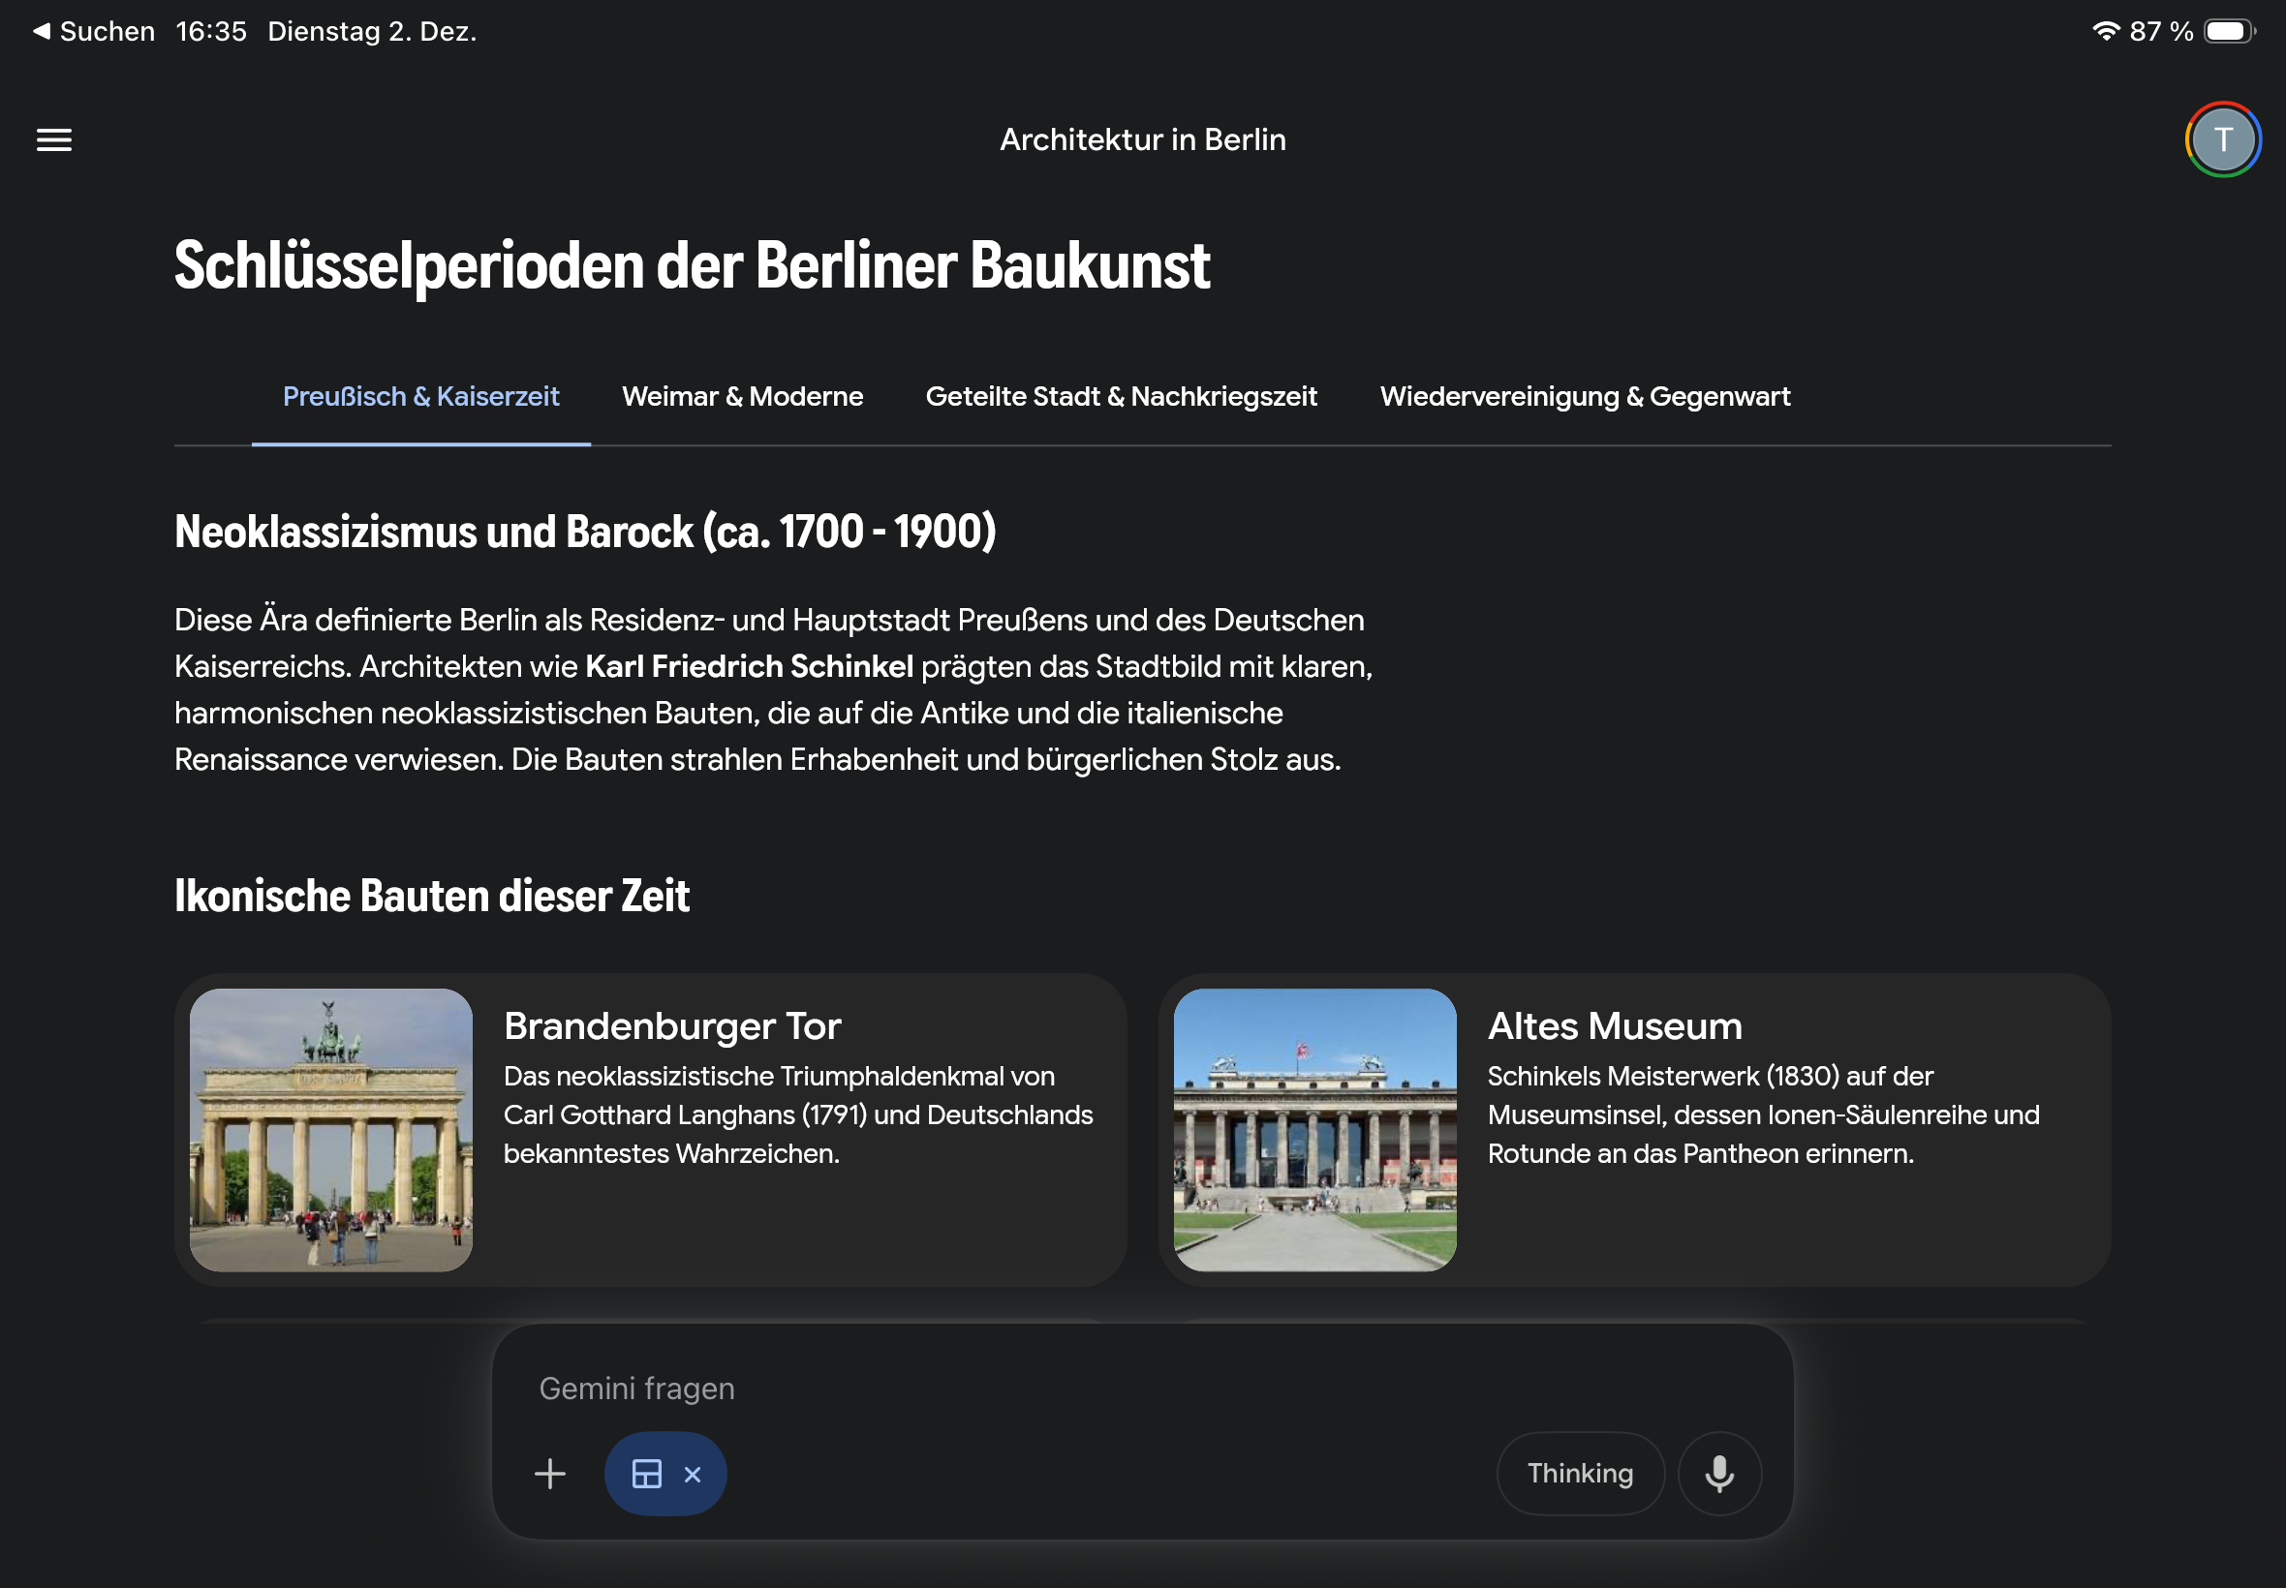The height and width of the screenshot is (1588, 2286).
Task: Tap the Architektur in Berlin chat title
Action: click(x=1142, y=140)
